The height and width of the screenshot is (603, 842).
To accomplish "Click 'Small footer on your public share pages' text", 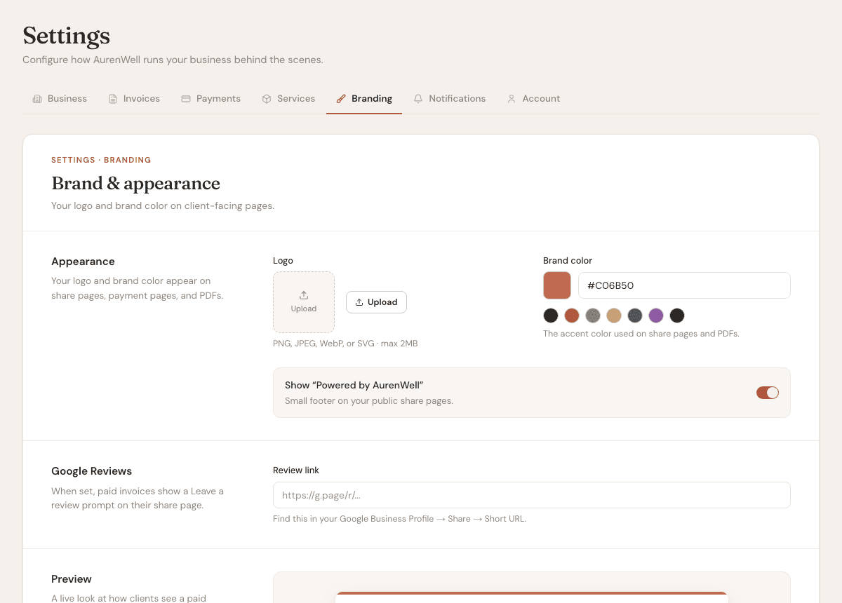I will pos(369,401).
